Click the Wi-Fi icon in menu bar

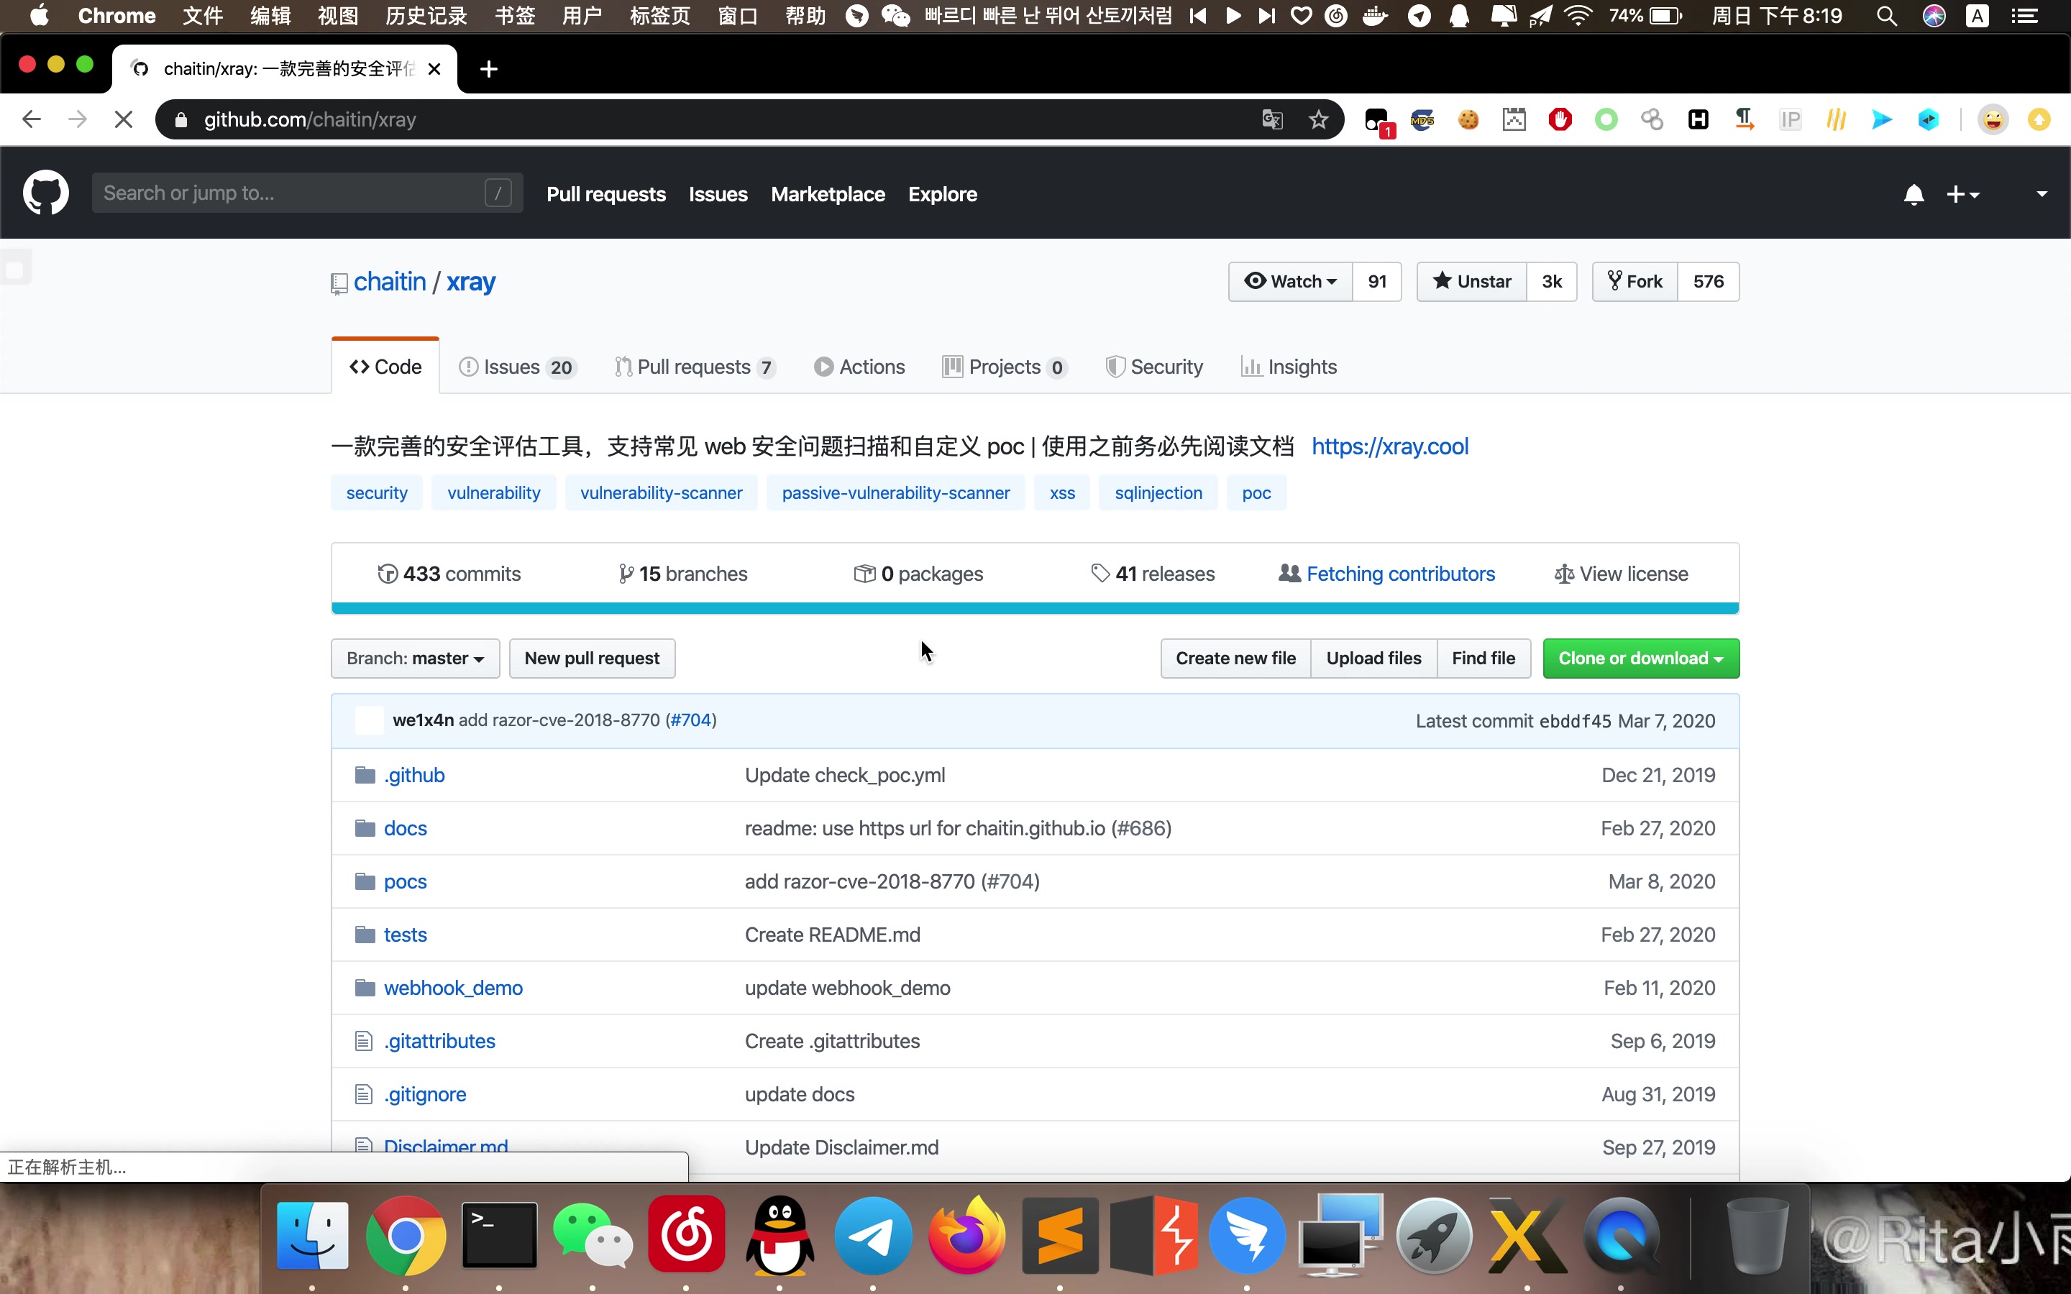tap(1577, 17)
